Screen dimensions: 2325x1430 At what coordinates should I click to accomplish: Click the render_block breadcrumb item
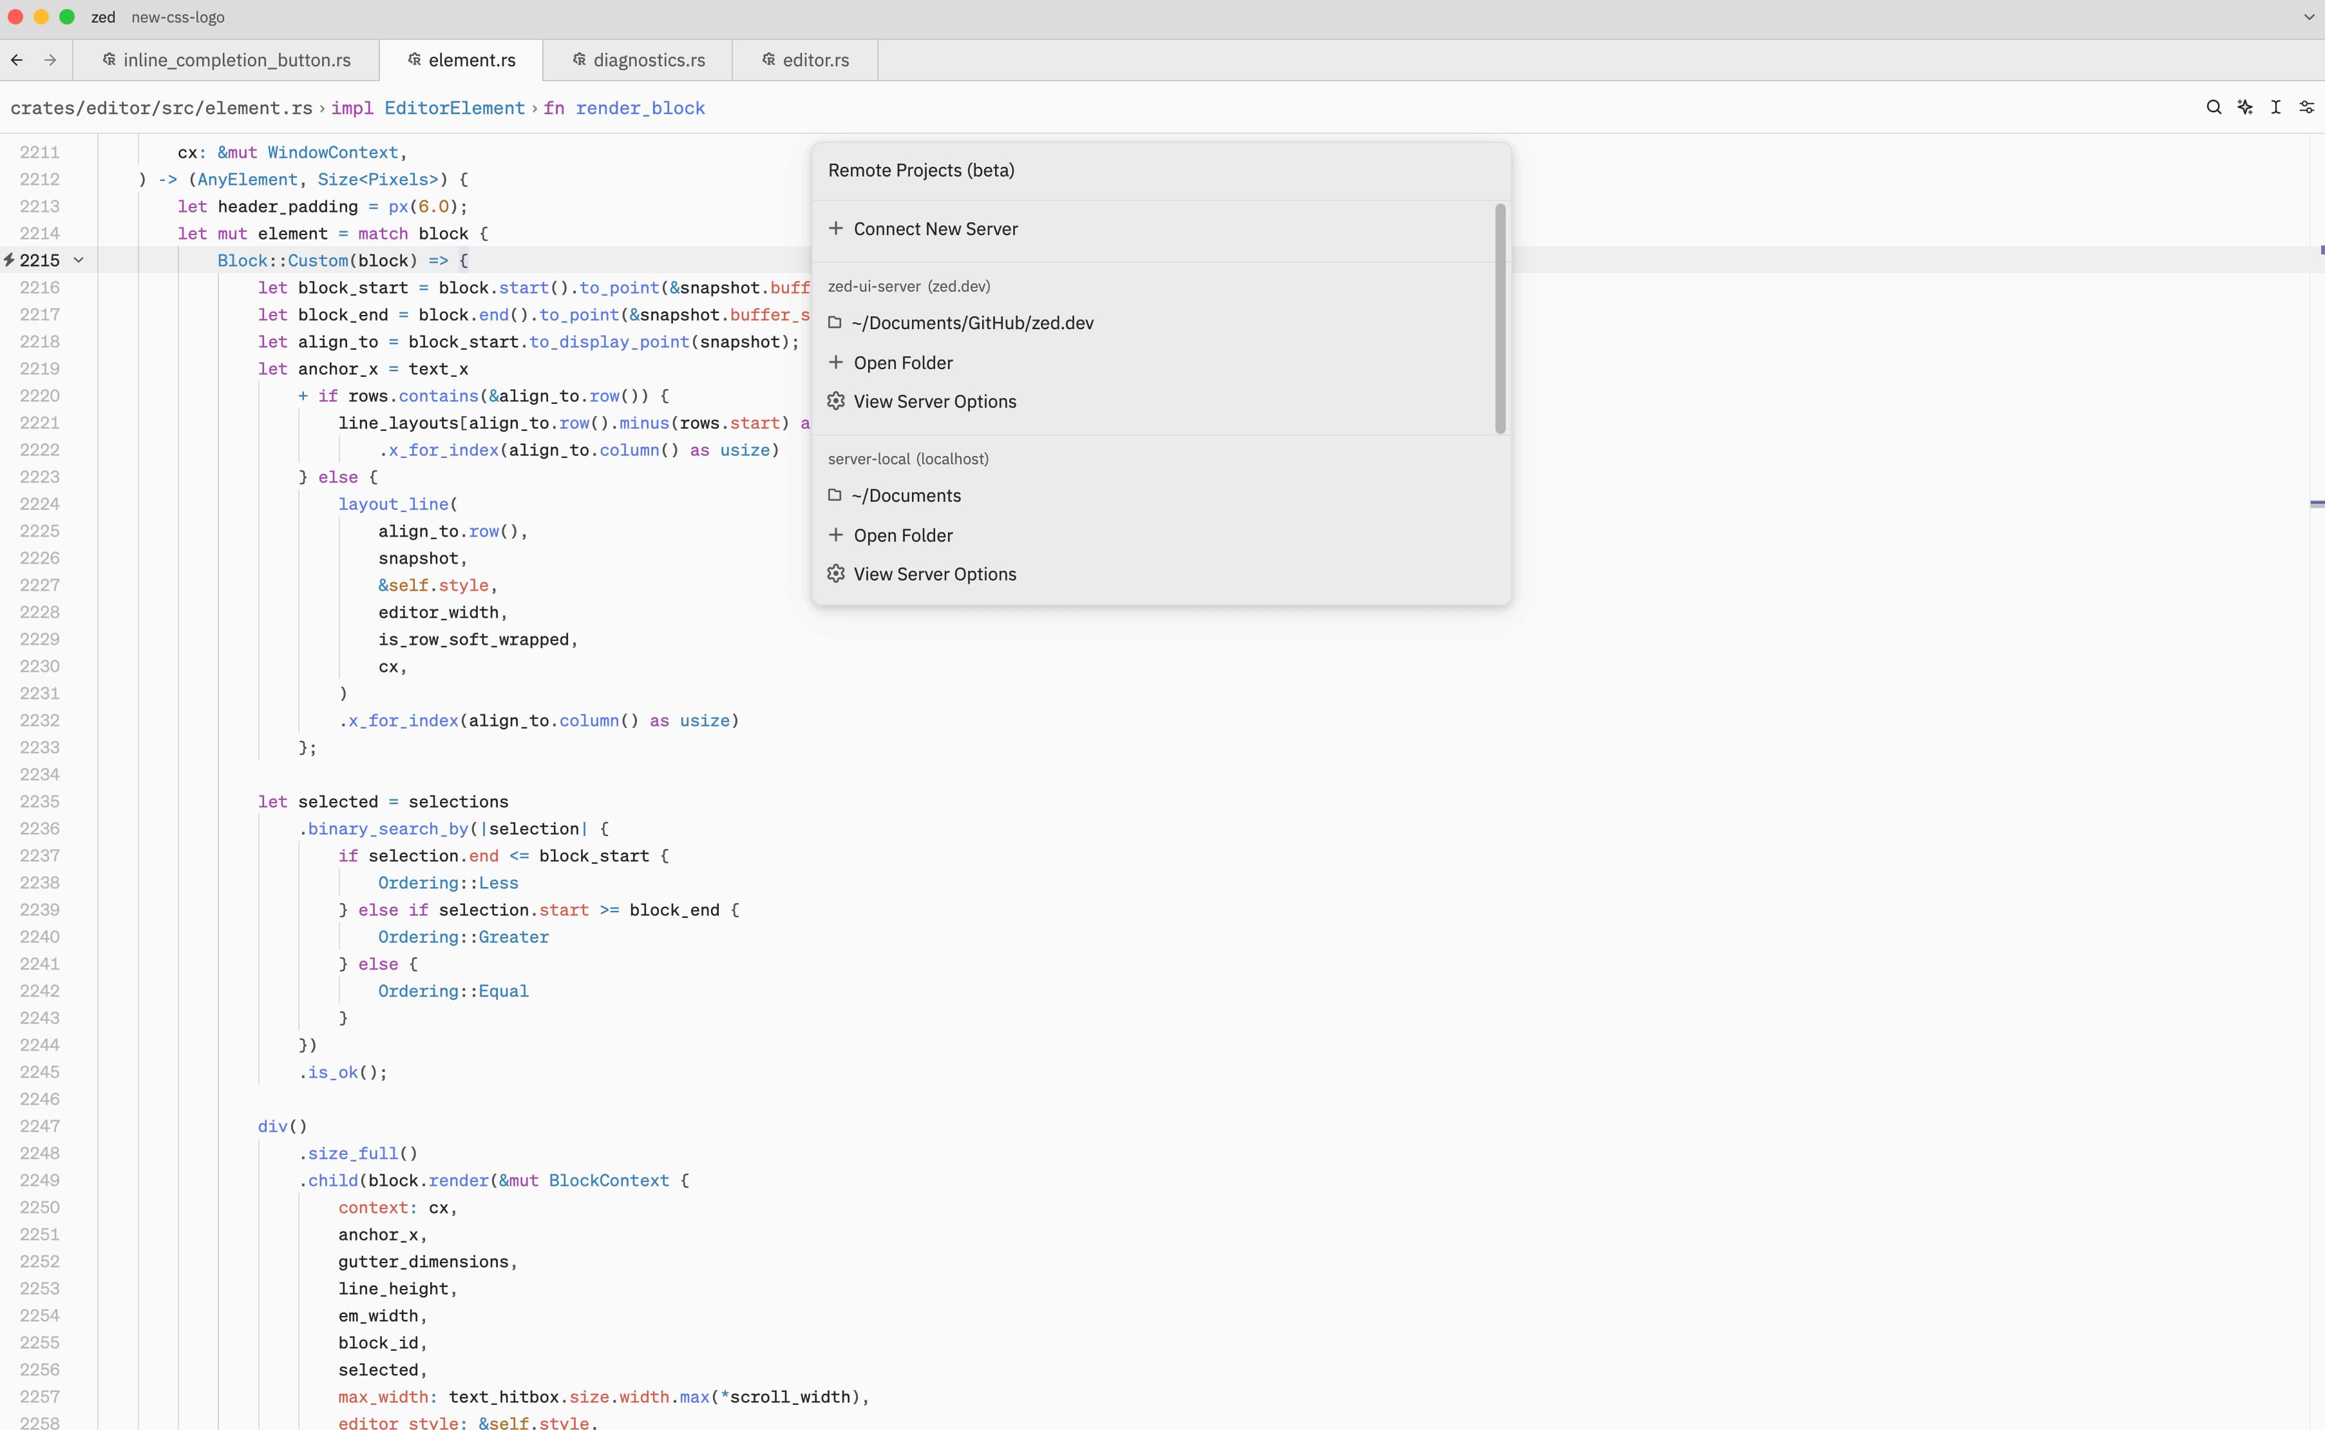tap(641, 107)
